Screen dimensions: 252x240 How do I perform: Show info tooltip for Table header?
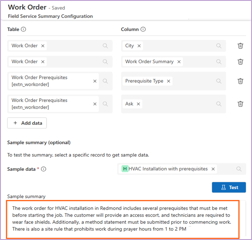[x=23, y=29]
